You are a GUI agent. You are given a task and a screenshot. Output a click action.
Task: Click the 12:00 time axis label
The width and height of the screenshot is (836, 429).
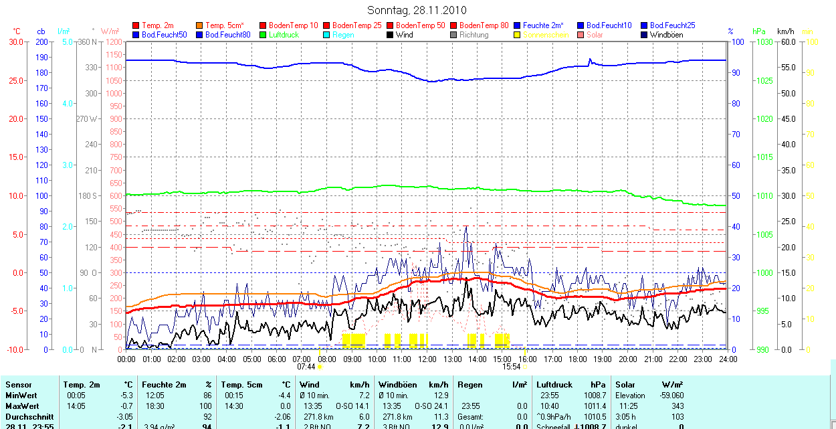(x=427, y=359)
